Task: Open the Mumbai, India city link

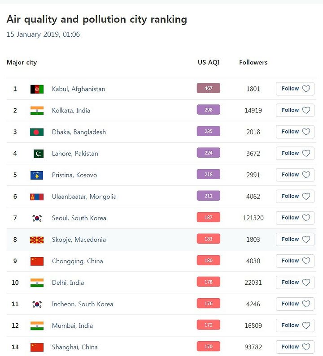Action: tap(72, 326)
